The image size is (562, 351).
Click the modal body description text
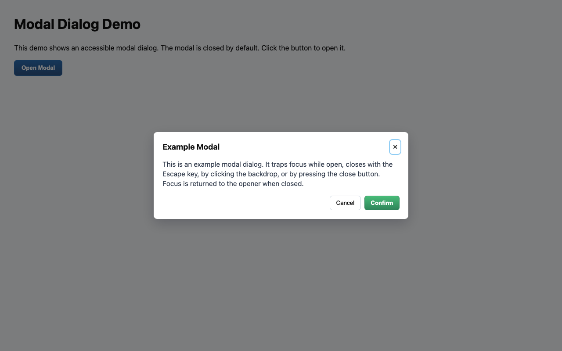point(277,174)
